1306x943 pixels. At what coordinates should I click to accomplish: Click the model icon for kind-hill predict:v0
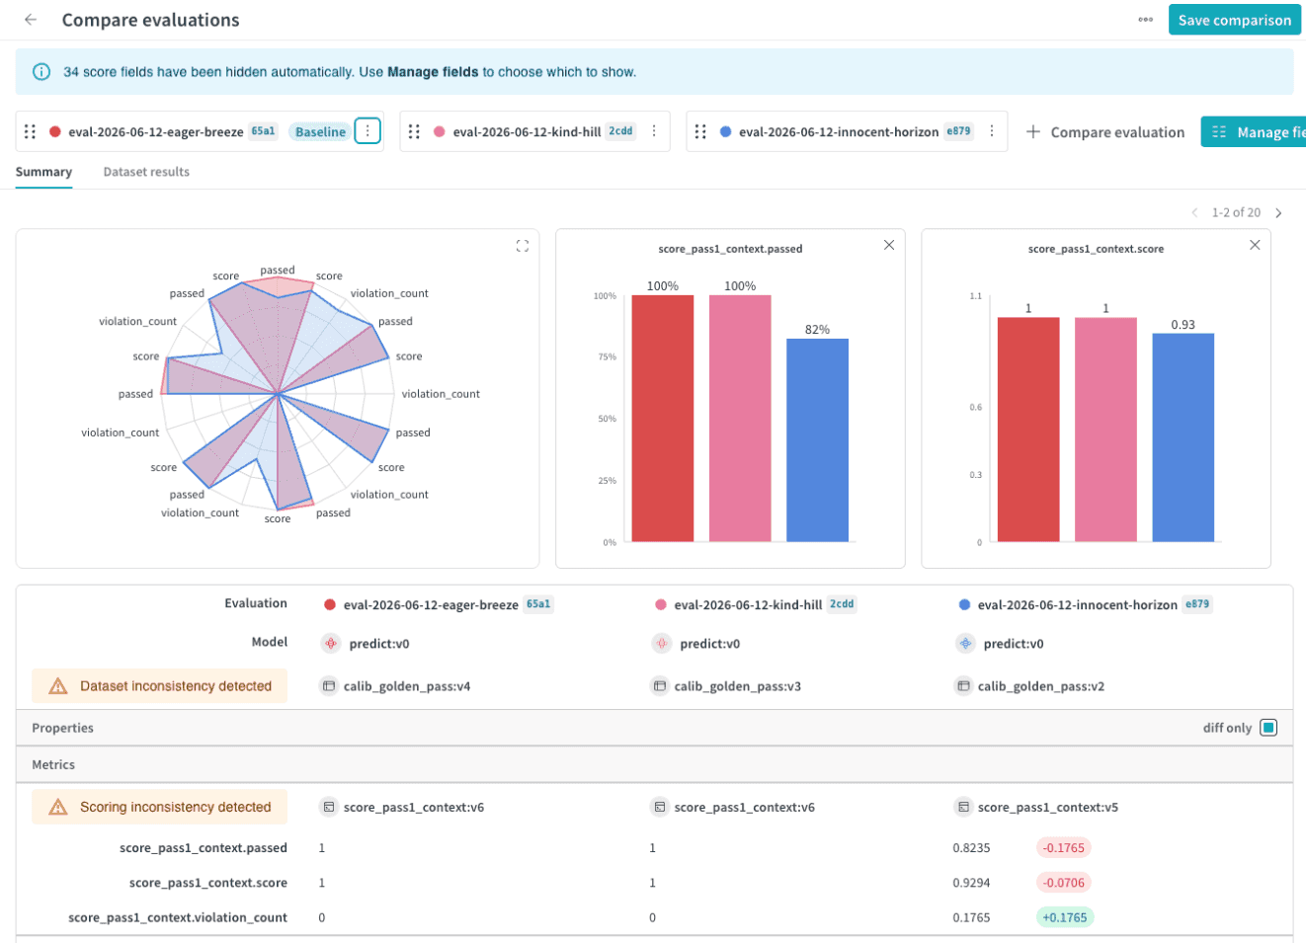click(x=661, y=644)
